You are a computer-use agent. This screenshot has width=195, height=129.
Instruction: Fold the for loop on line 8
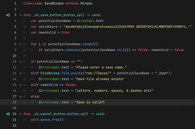click(x=20, y=44)
